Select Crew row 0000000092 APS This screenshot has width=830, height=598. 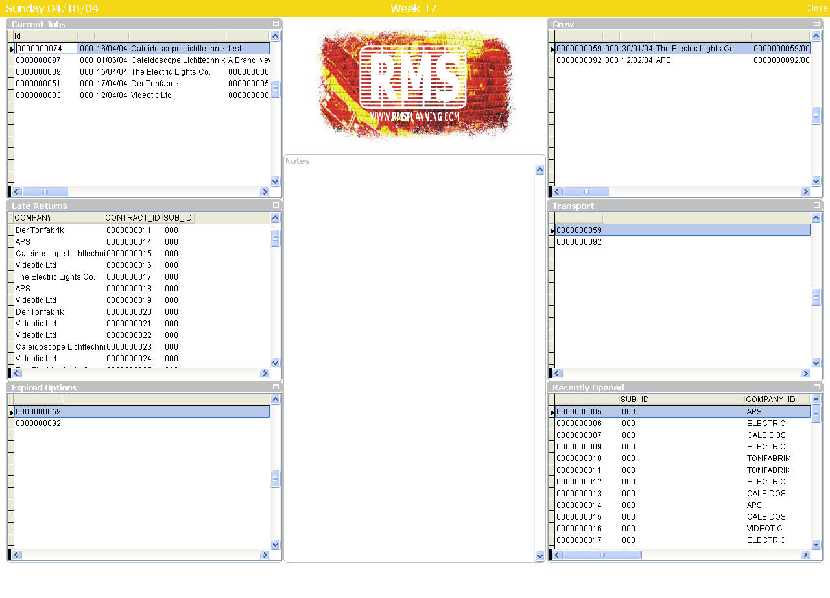(x=683, y=60)
